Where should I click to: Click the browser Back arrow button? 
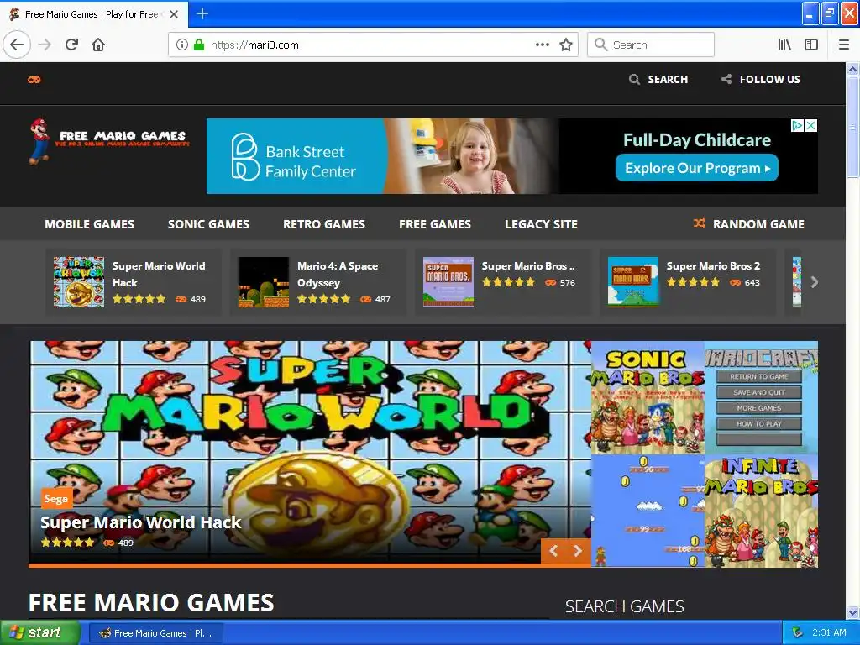coord(17,45)
